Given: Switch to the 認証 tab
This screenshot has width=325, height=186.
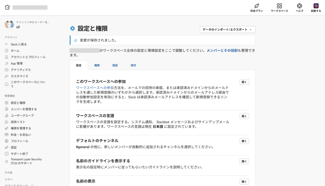Looking at the screenshot, I should [115, 65].
